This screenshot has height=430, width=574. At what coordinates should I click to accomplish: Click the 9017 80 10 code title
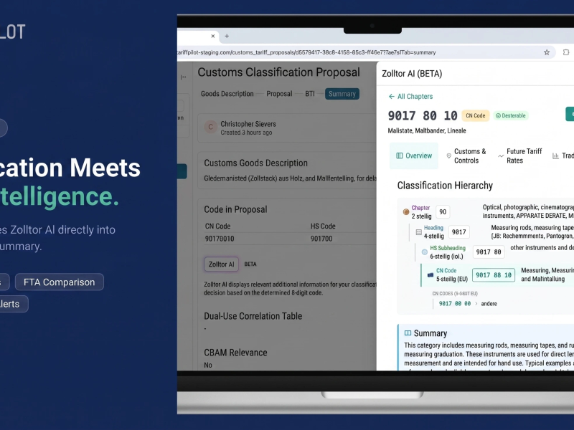423,115
